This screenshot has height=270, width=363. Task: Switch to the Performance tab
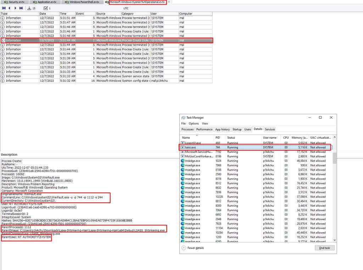[x=205, y=130]
